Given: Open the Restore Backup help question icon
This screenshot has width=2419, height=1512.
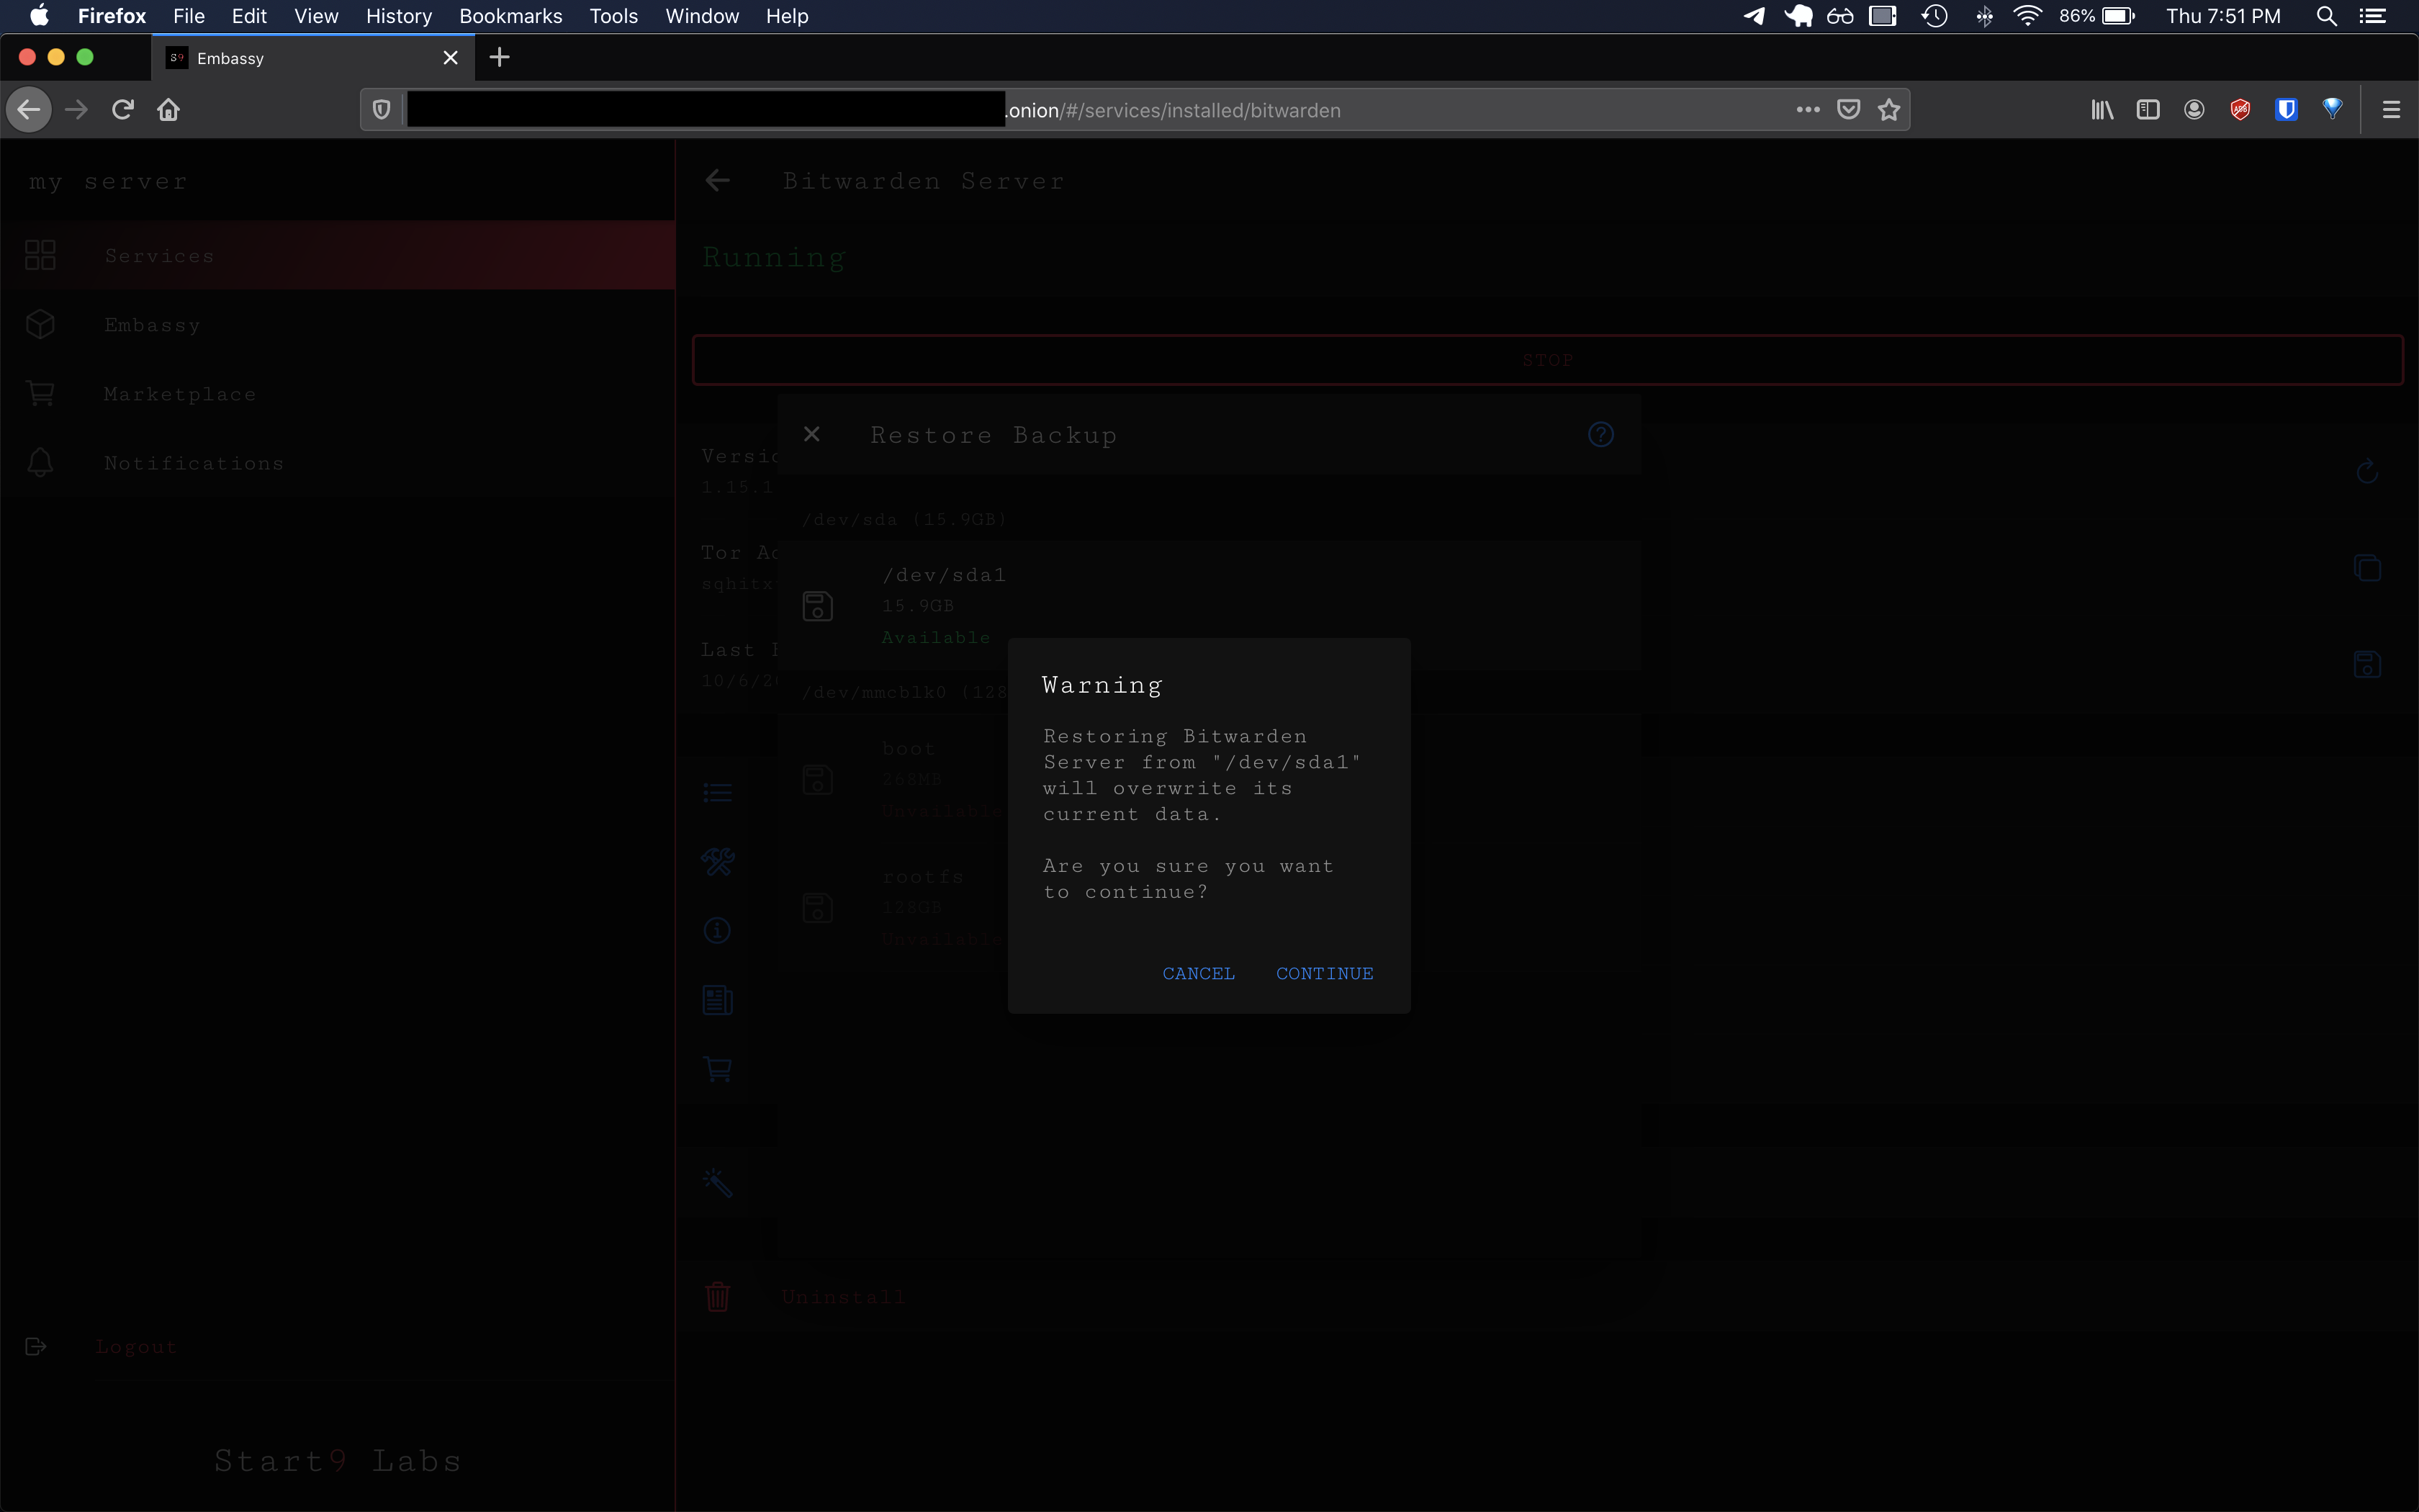Looking at the screenshot, I should (1600, 434).
